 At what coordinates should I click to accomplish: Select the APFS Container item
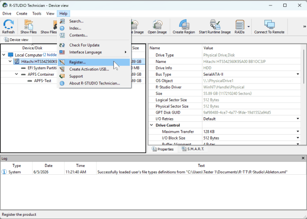[41, 74]
